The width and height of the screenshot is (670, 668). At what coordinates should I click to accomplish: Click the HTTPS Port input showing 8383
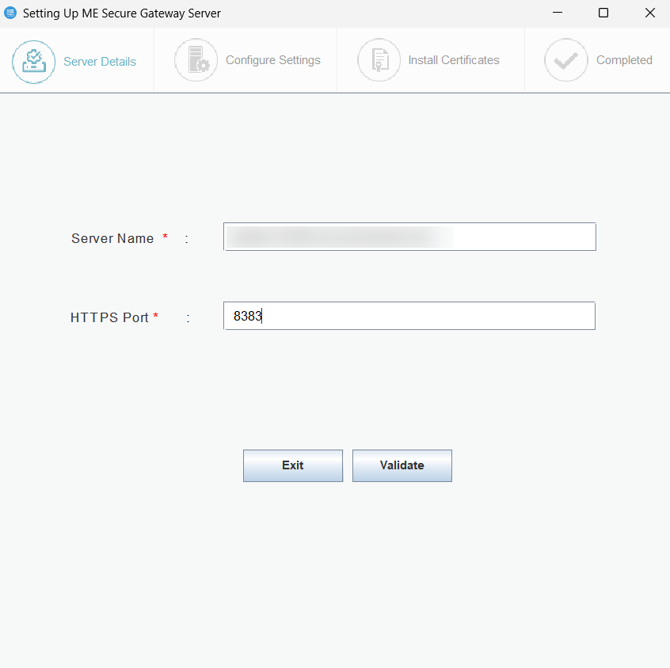[409, 316]
